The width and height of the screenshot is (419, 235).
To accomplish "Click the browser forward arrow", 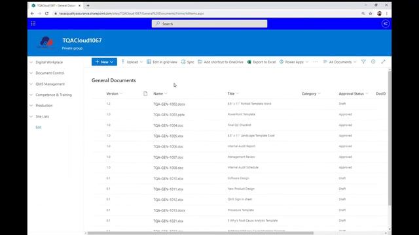I will point(39,13).
